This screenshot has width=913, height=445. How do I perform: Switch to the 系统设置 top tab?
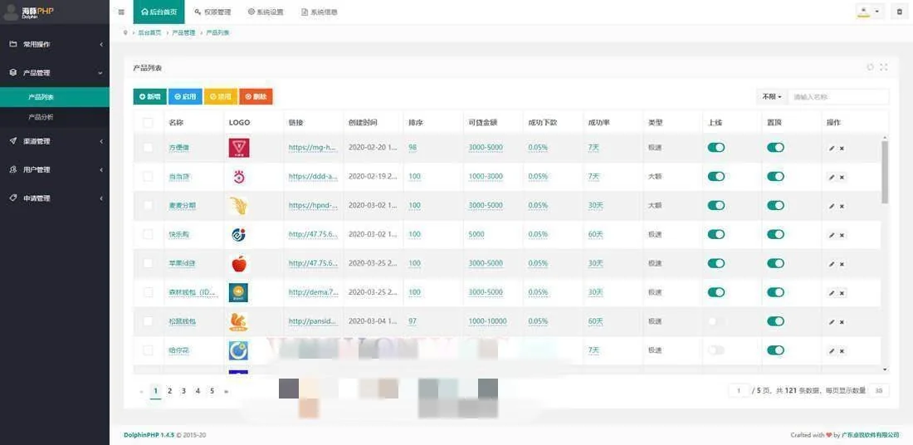(266, 12)
